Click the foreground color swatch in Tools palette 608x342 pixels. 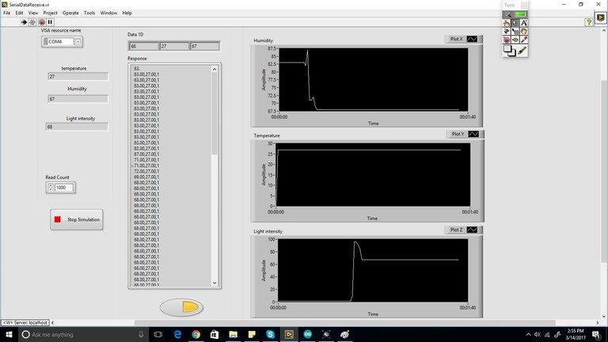507,48
